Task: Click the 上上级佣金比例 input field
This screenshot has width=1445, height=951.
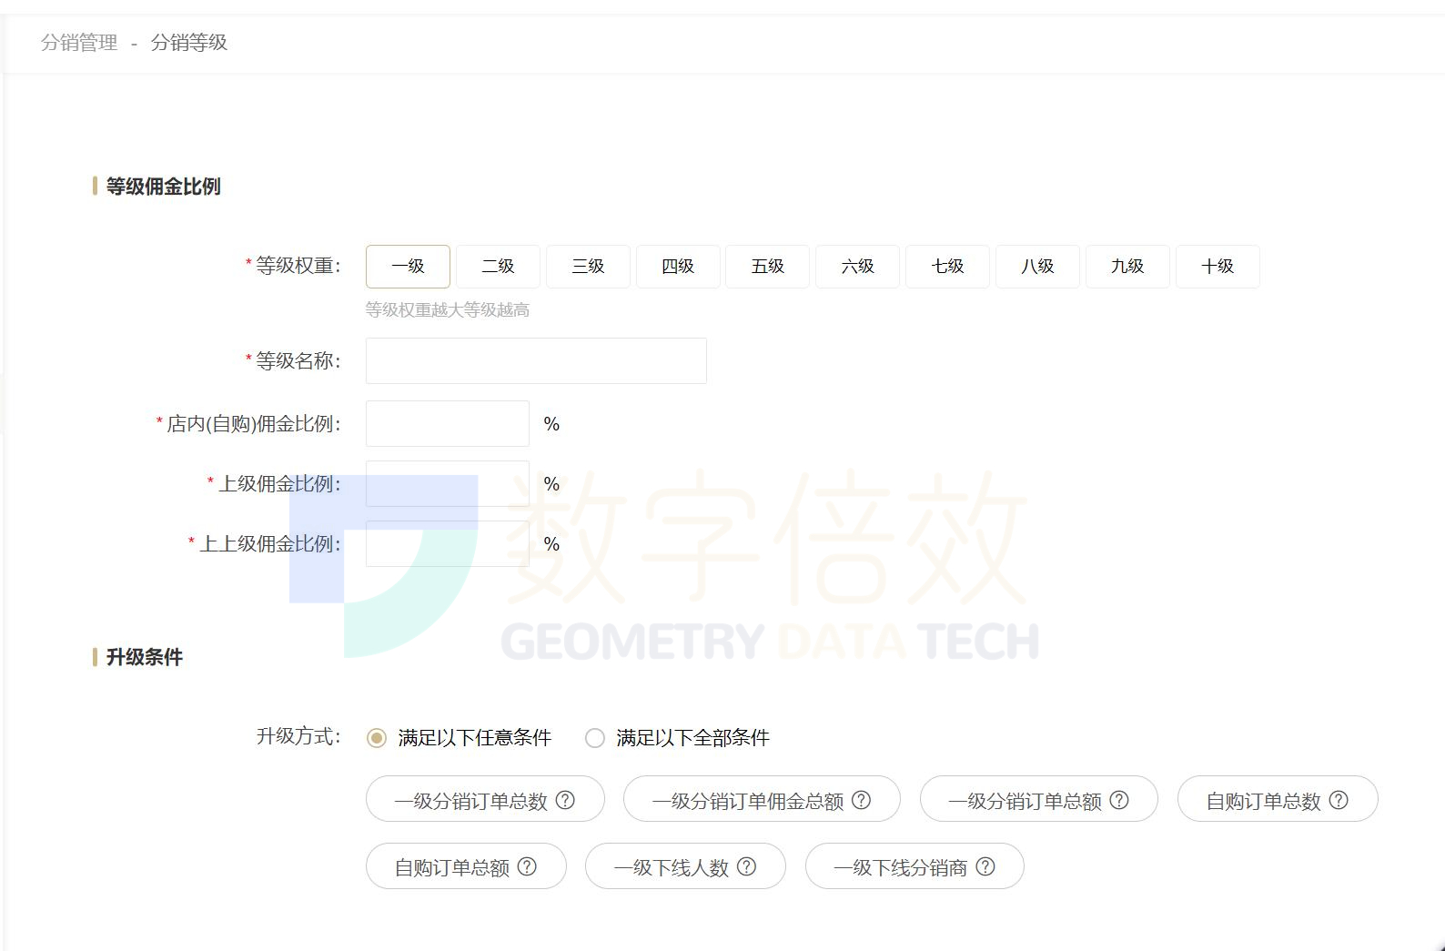Action: [x=447, y=544]
